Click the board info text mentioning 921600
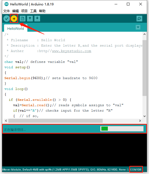149x174 pixels. coord(64,170)
